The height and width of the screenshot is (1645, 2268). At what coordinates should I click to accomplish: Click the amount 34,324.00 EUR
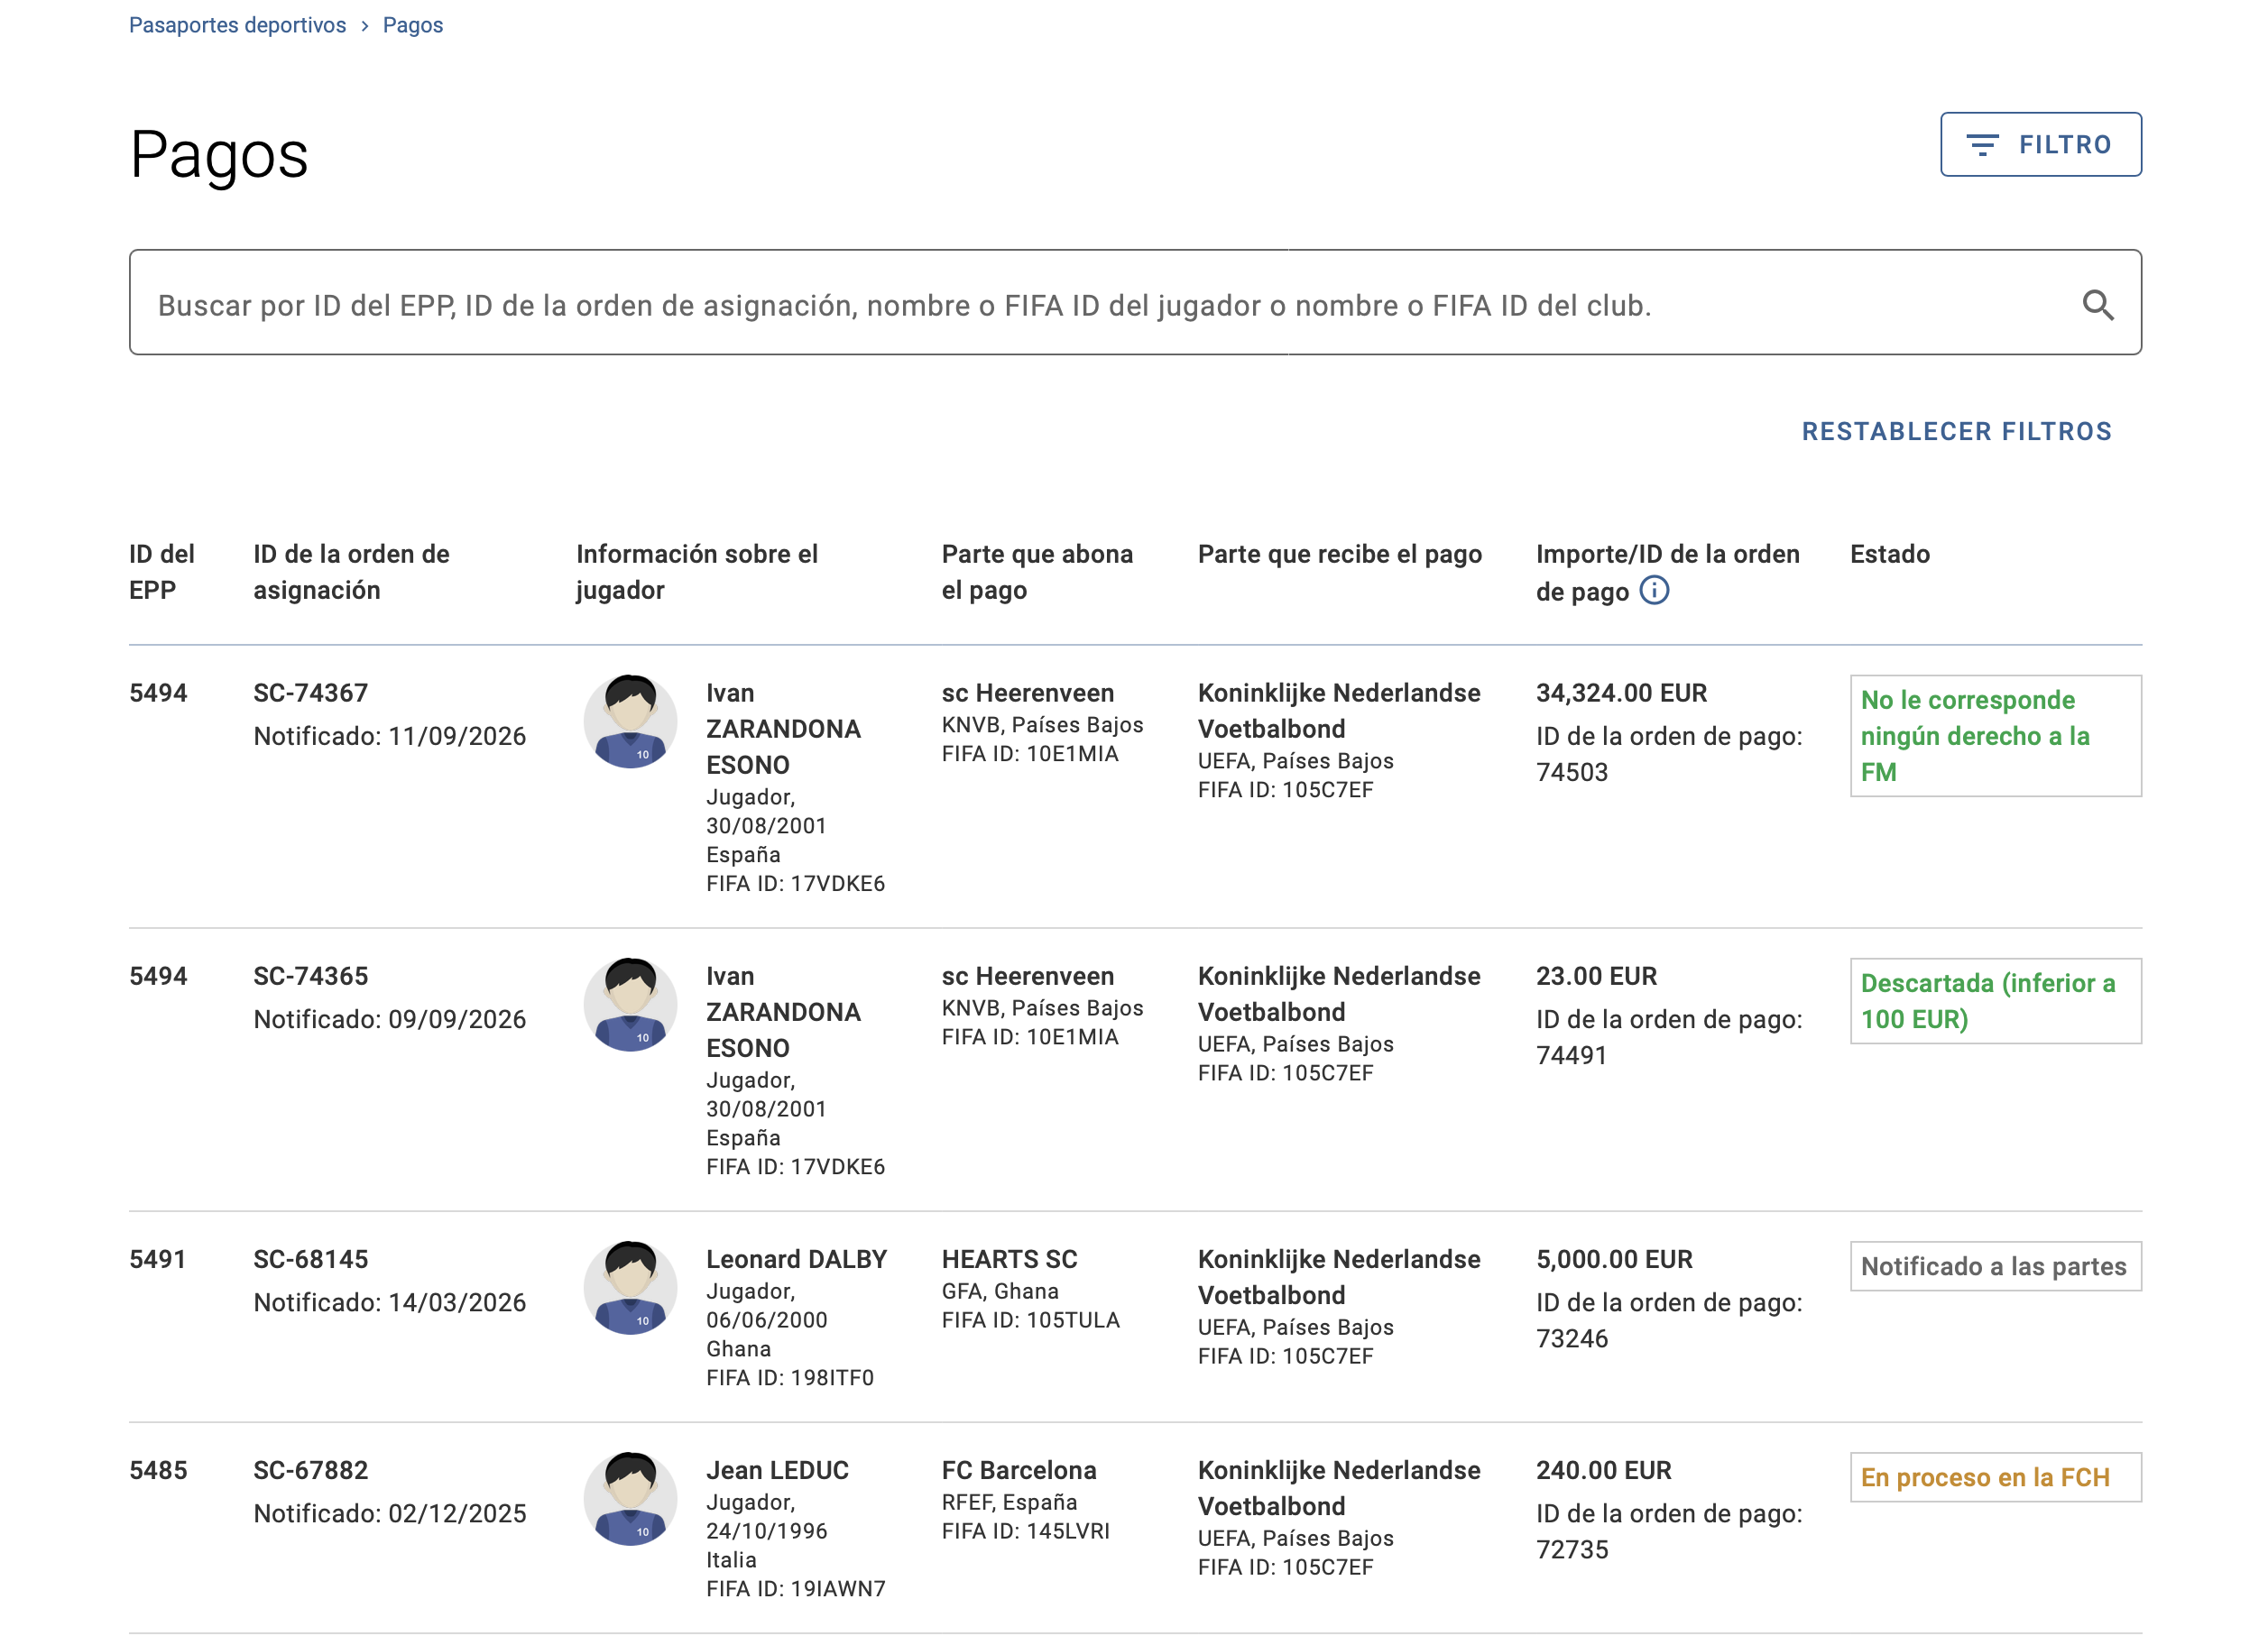1621,693
